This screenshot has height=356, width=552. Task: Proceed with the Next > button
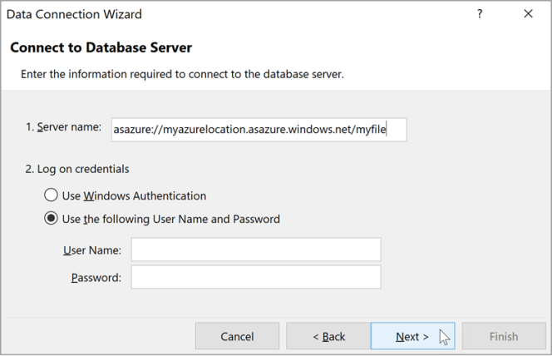(x=412, y=336)
